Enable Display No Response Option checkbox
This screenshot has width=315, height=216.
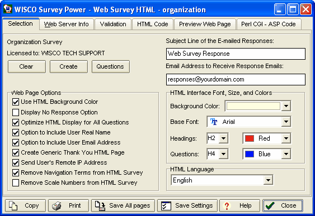point(16,112)
